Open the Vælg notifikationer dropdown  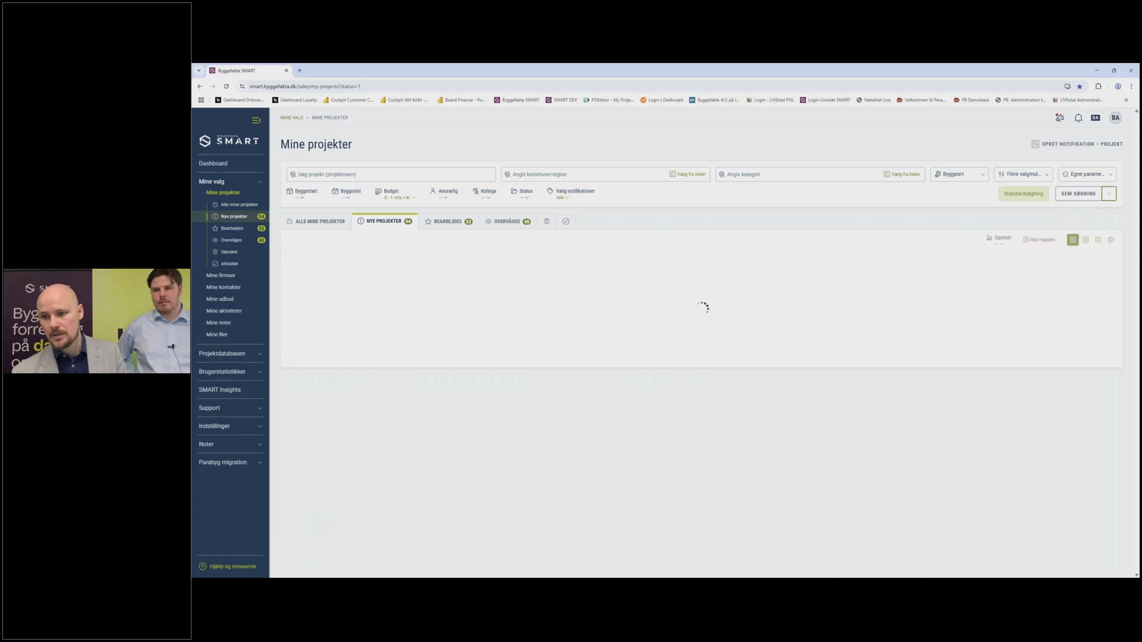coord(570,194)
